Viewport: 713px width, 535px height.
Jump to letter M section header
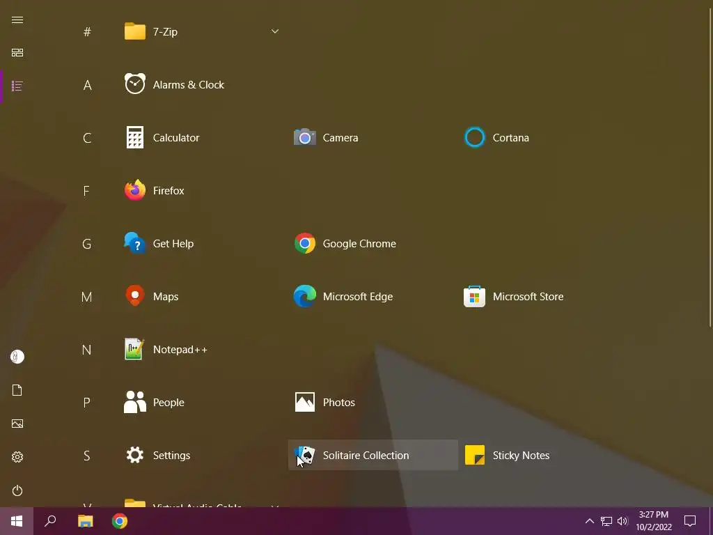coord(86,297)
